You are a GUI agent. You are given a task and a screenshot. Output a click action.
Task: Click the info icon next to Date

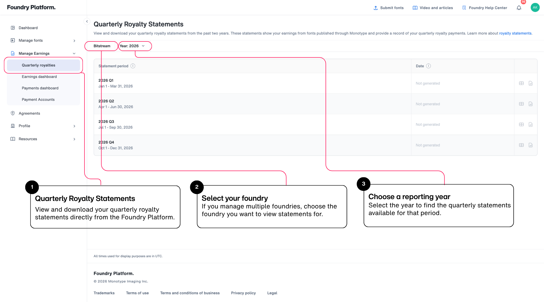pos(428,66)
